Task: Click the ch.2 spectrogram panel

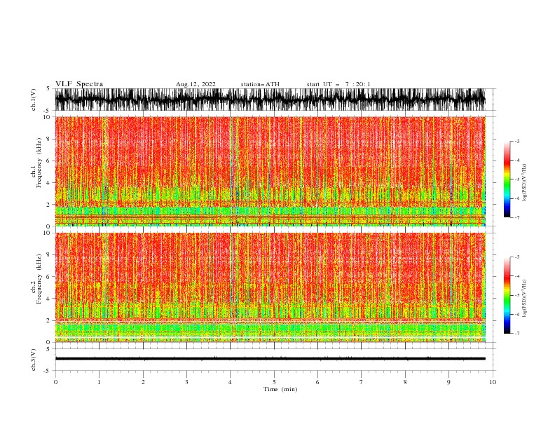Action: (x=270, y=287)
